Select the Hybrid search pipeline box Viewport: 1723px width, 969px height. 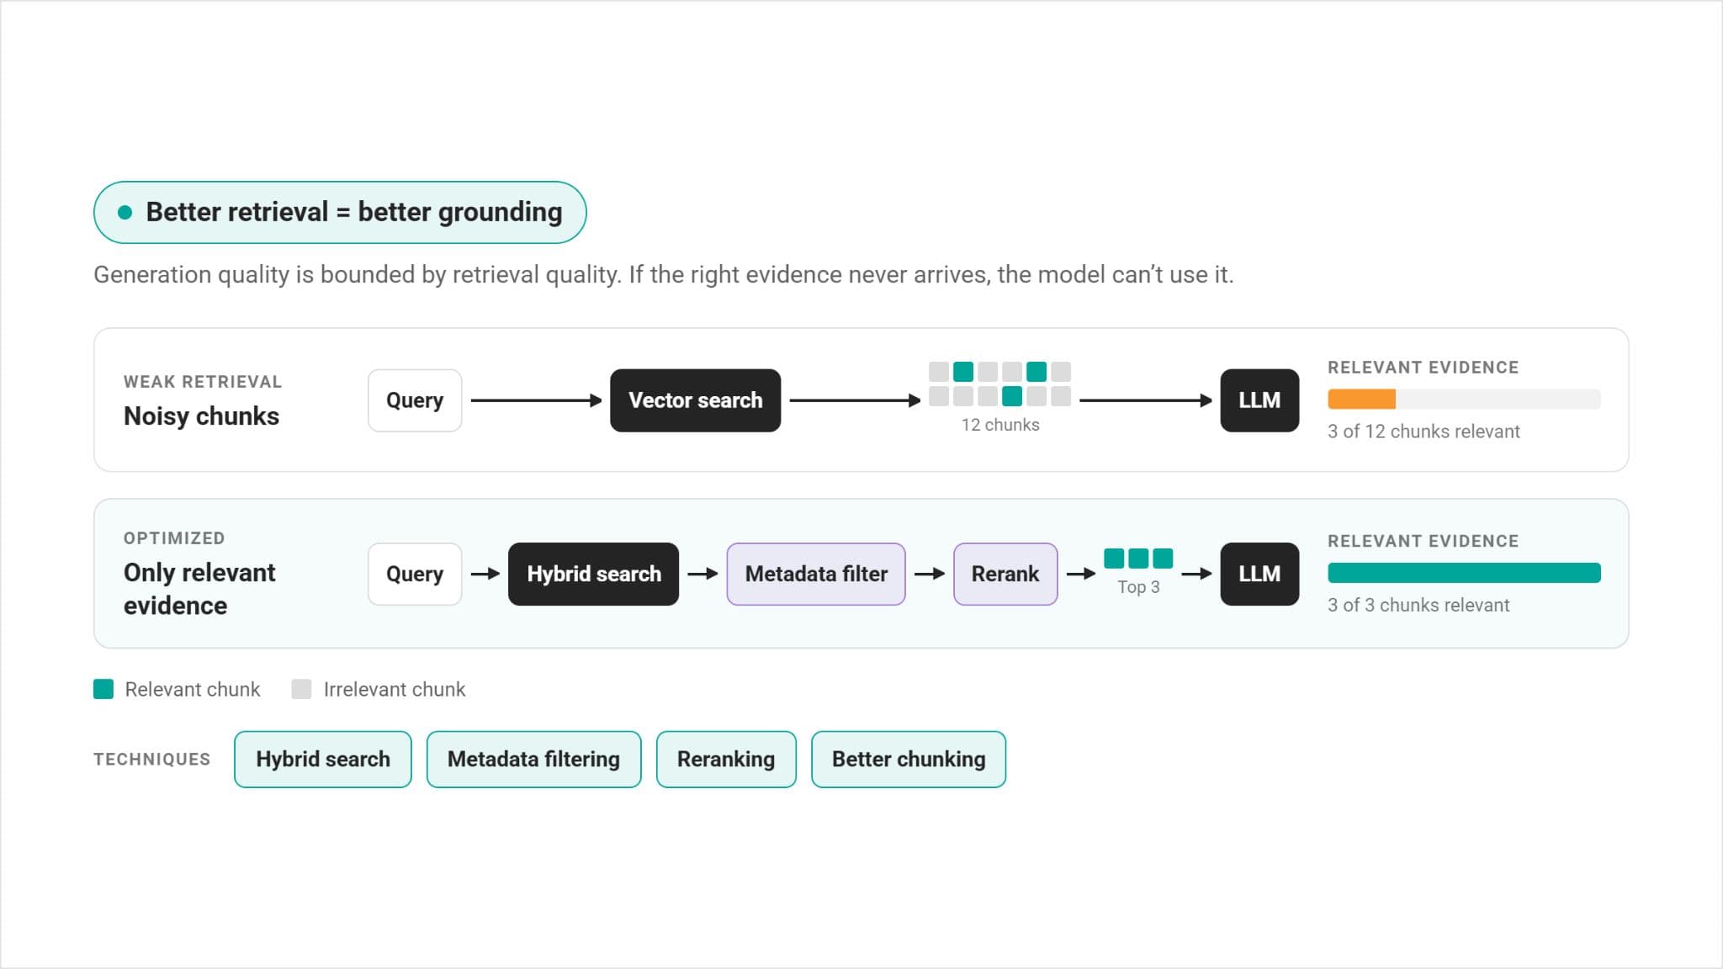pos(593,574)
